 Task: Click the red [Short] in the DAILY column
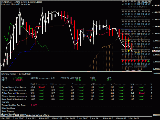point(41,87)
